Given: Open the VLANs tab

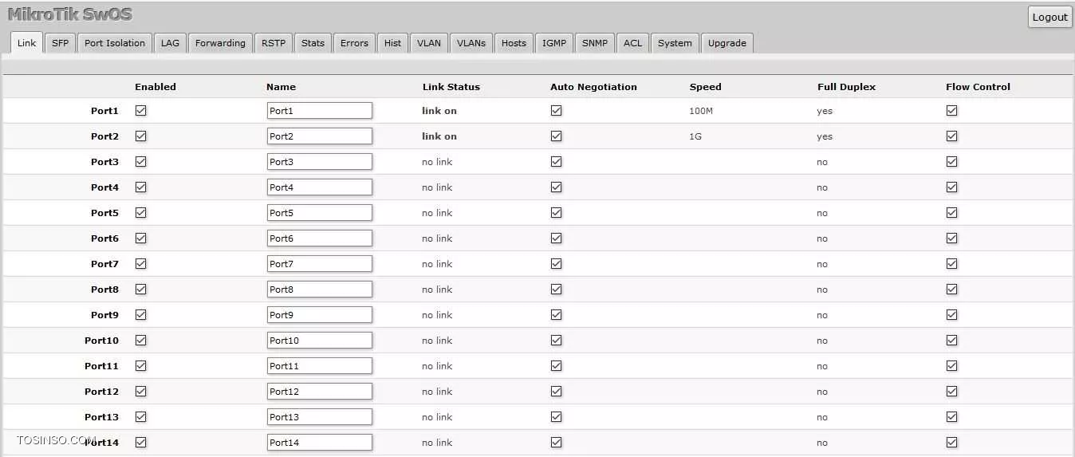Looking at the screenshot, I should click(x=471, y=43).
